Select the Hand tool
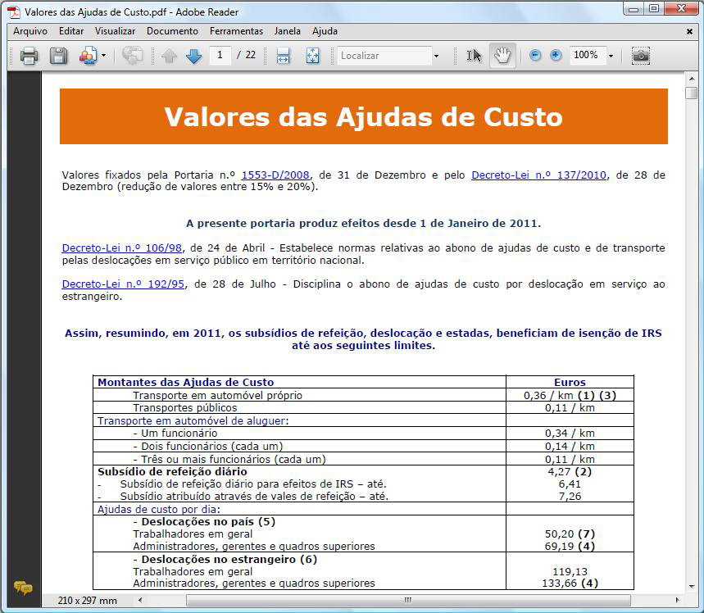The image size is (704, 613). tap(502, 56)
